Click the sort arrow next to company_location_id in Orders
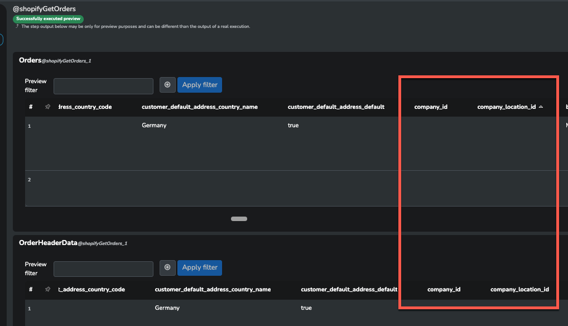The width and height of the screenshot is (568, 326). [541, 107]
